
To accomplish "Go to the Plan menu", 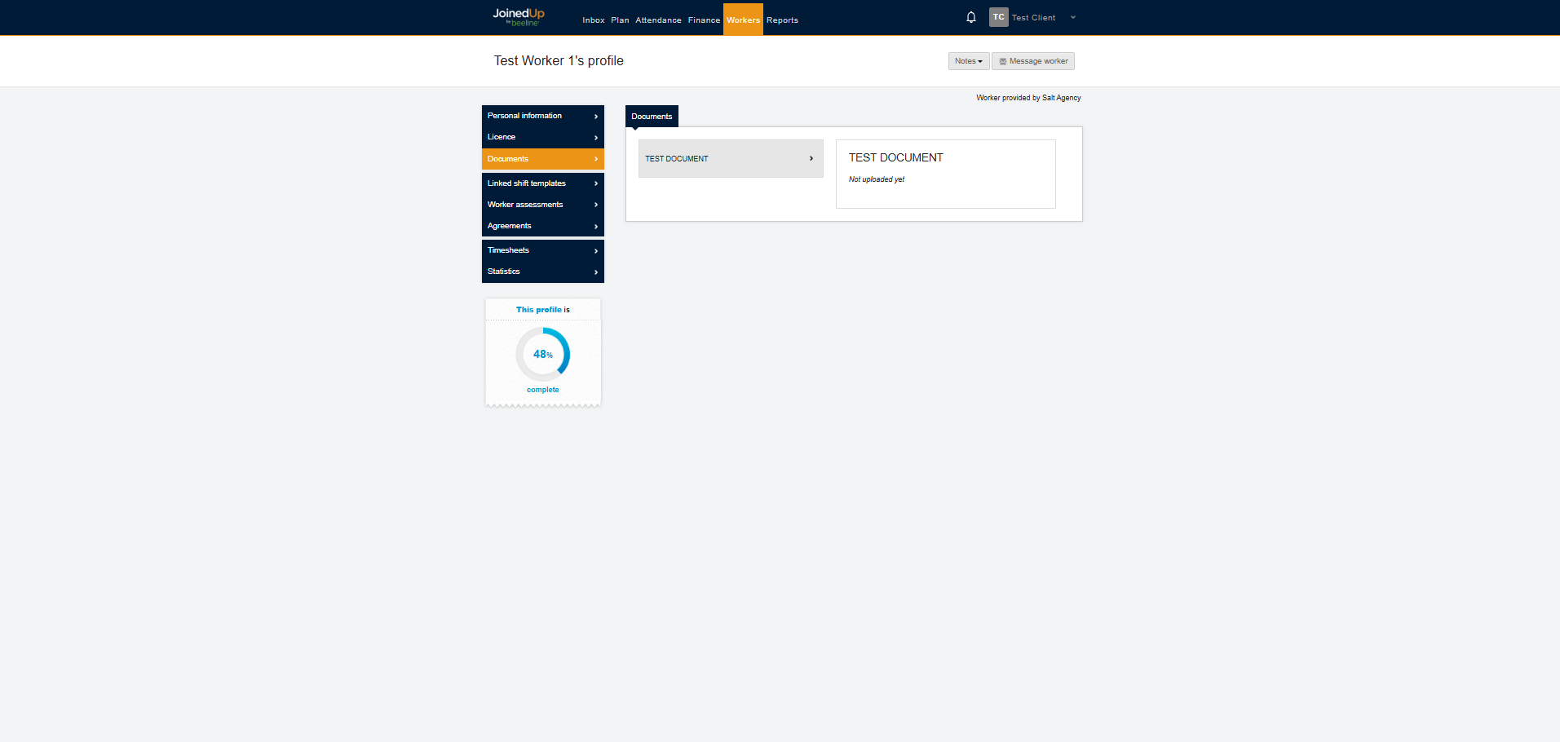I will click(x=620, y=20).
